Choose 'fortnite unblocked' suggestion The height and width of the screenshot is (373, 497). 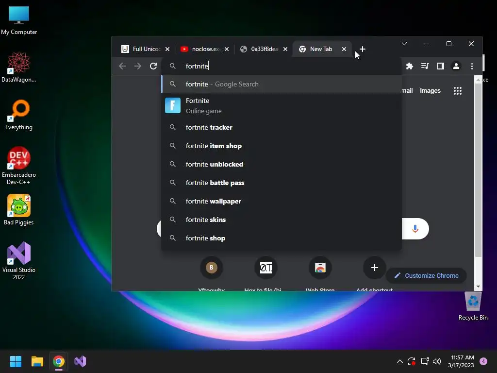click(282, 164)
